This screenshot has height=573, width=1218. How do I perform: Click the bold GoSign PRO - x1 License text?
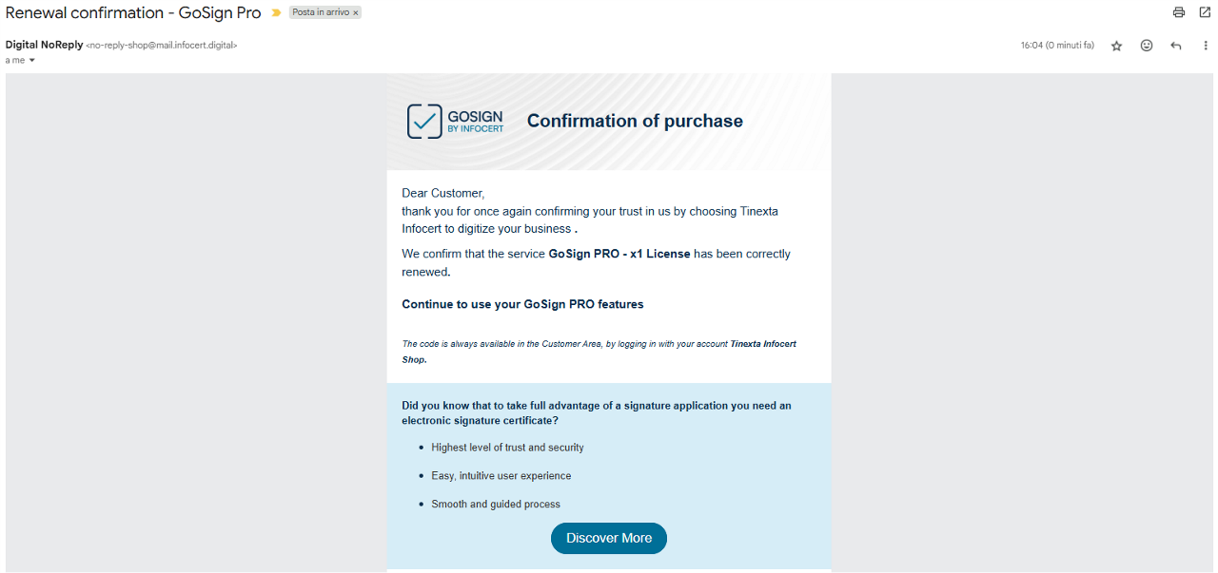click(619, 254)
